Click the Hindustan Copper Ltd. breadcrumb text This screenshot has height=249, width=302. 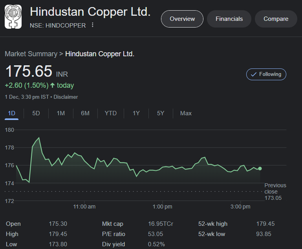coord(100,54)
